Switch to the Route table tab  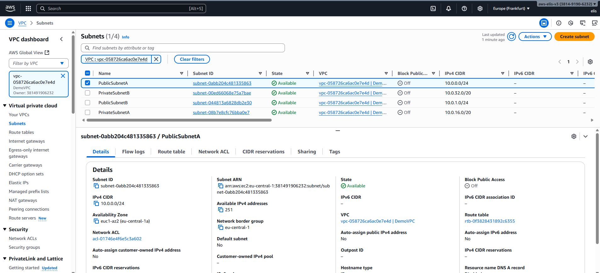(x=171, y=152)
